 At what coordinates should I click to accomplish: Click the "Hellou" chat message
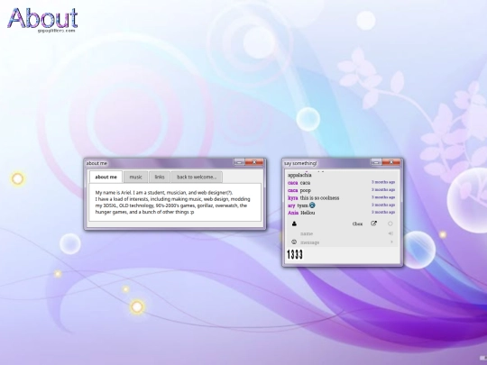click(308, 213)
